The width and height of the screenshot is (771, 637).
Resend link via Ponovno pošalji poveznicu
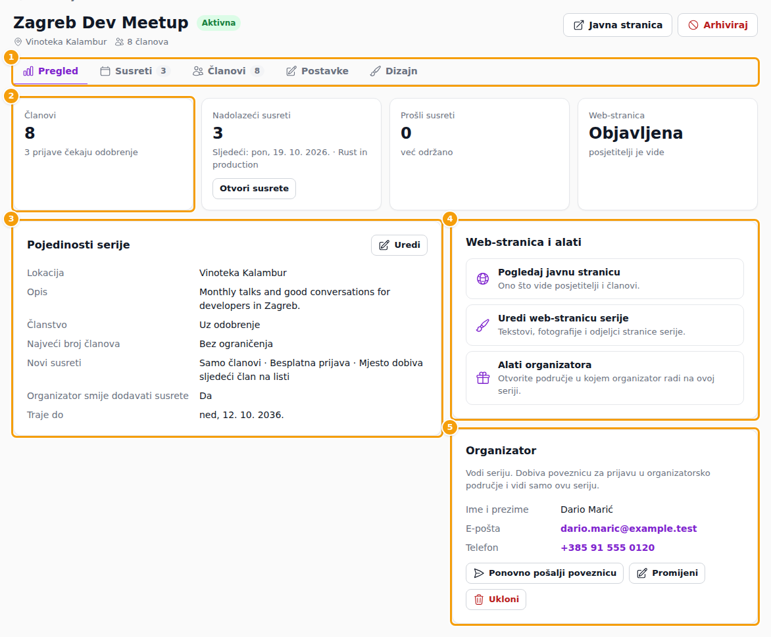pyautogui.click(x=544, y=573)
